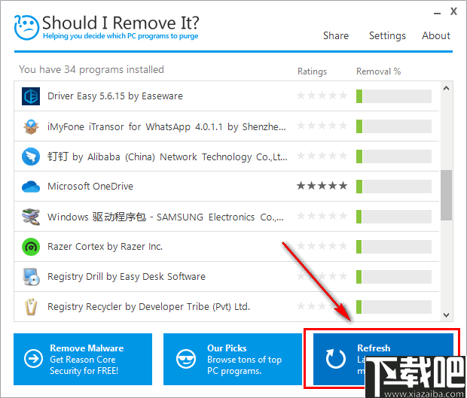Open Our Picks to browse programs
This screenshot has width=467, height=398.
point(233,359)
